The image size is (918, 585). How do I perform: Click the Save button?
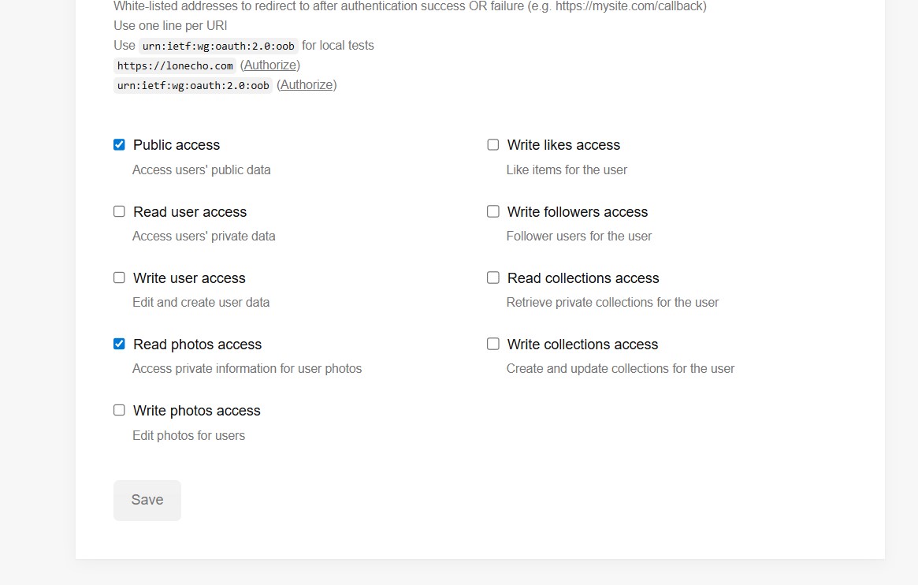click(147, 500)
